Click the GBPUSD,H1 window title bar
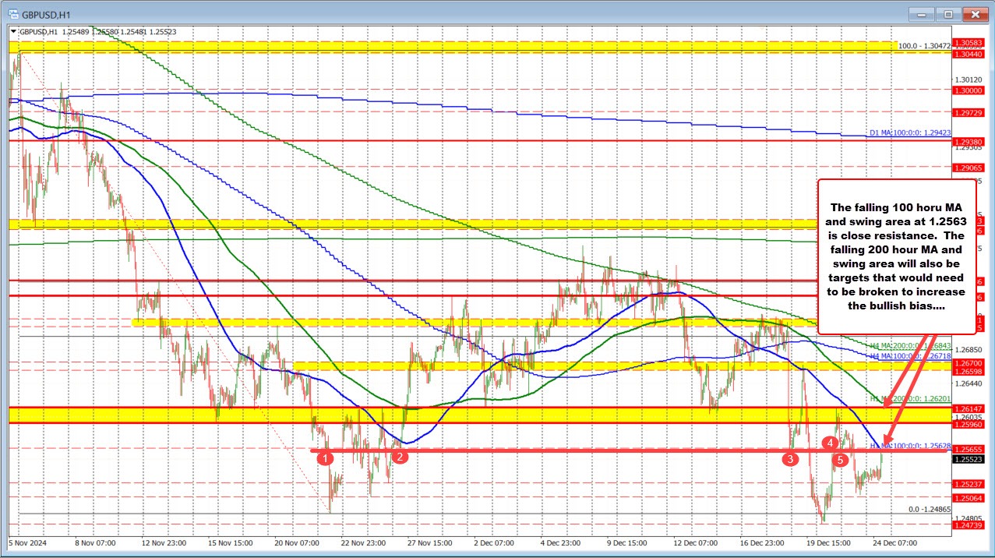Image resolution: width=995 pixels, height=558 pixels. point(468,13)
